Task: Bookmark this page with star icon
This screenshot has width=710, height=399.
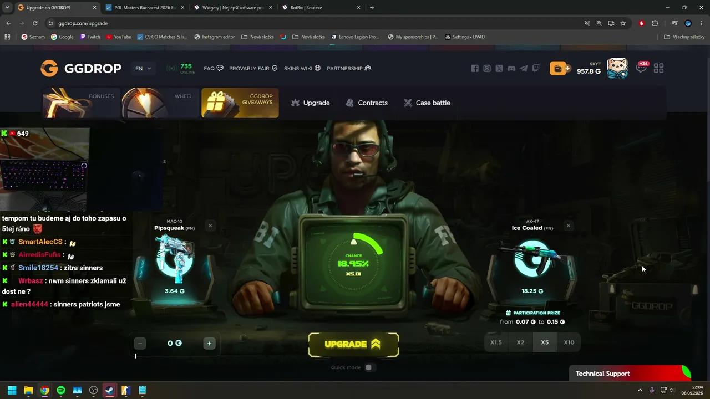Action: coord(623,23)
